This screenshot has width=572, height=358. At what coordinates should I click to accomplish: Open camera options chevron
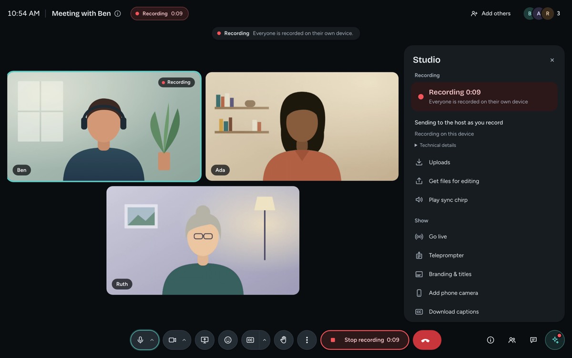coord(184,340)
